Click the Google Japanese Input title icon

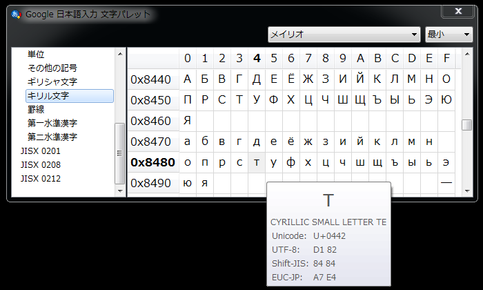(x=17, y=14)
